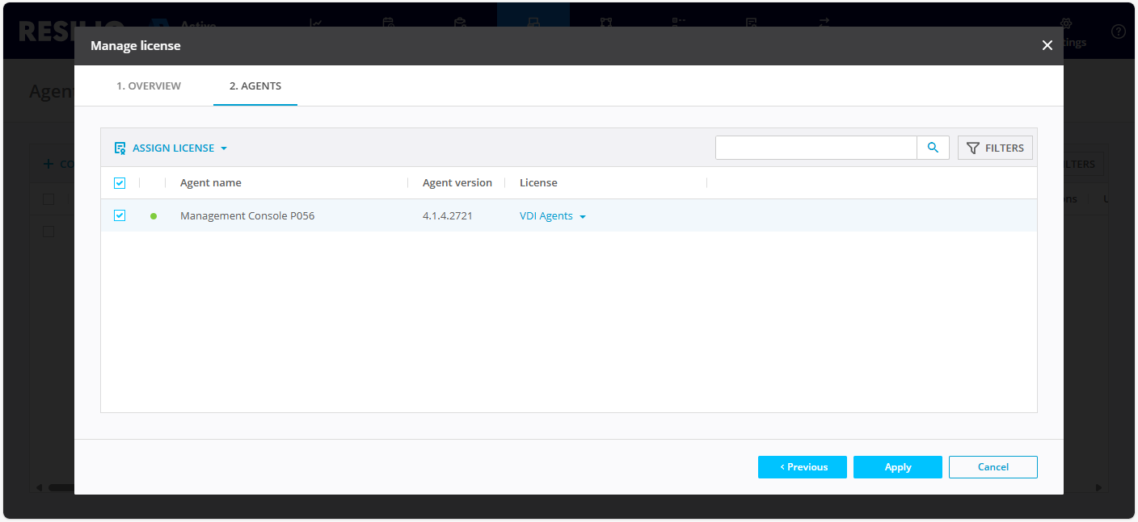Go back with the Previous button
The height and width of the screenshot is (522, 1138).
pos(802,467)
